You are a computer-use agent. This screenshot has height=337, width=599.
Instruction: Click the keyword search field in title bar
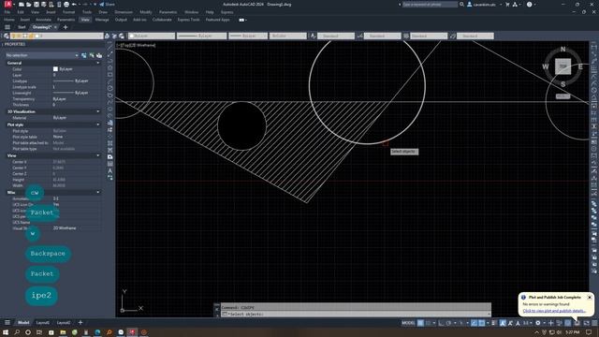(x=430, y=4)
